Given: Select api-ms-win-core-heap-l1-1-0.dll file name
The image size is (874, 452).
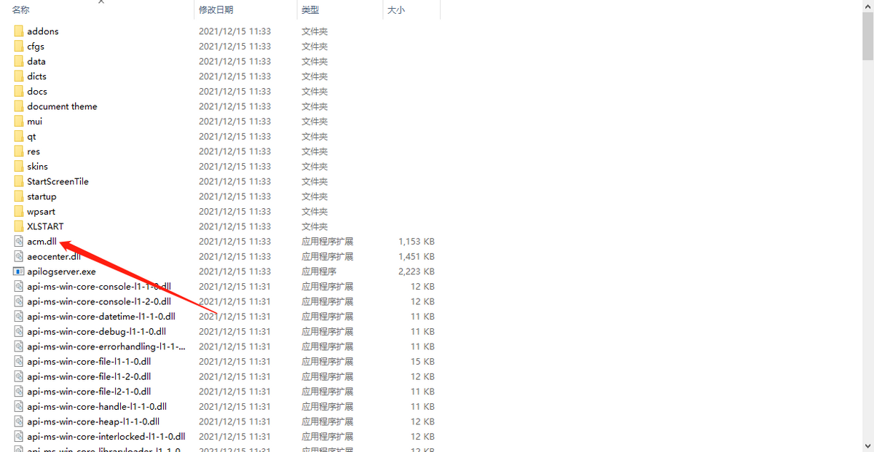Looking at the screenshot, I should [93, 421].
